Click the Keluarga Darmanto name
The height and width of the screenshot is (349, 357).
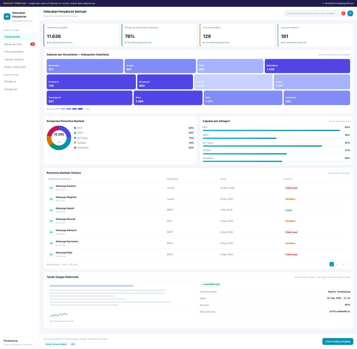(67, 241)
